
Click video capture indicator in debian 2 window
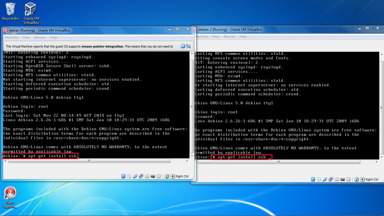[343, 179]
